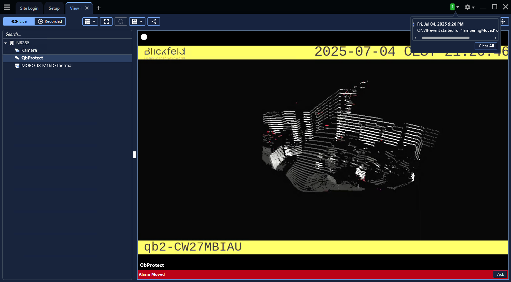Clear all notifications
Screen dimensions: 511x282
(x=486, y=46)
